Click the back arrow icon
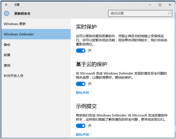 (x=6, y=5)
